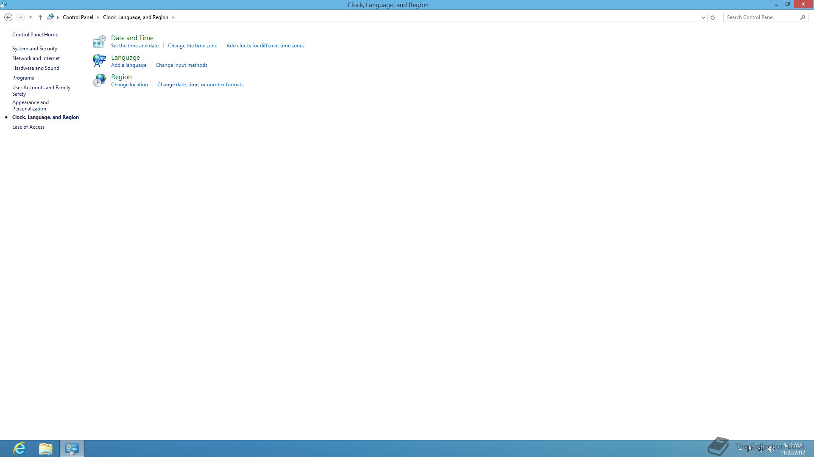Click Set the time and date link
814x457 pixels.
point(134,46)
